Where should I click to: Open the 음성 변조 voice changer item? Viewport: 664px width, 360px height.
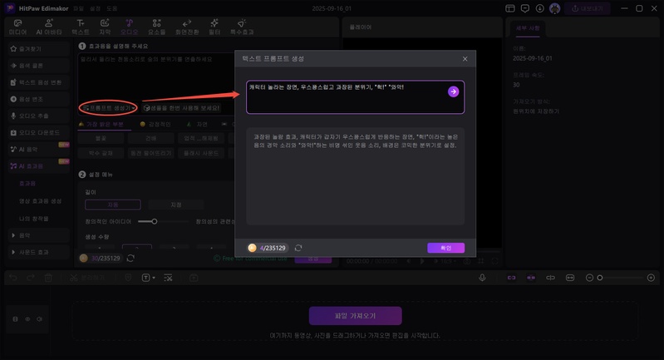click(38, 99)
